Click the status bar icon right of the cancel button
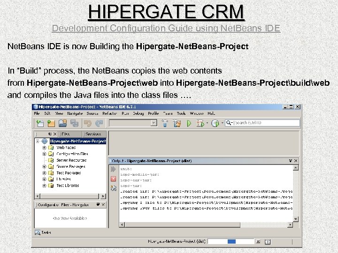 click(x=268, y=242)
